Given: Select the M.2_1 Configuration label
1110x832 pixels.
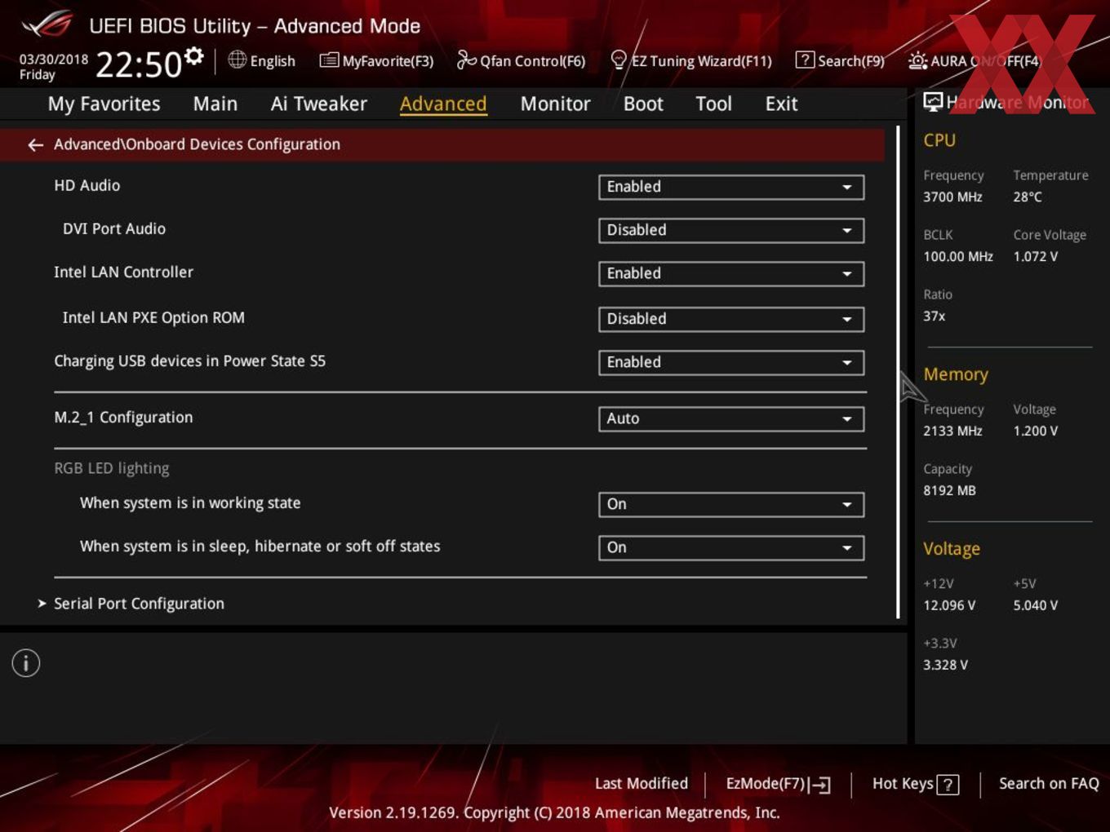Looking at the screenshot, I should (123, 417).
